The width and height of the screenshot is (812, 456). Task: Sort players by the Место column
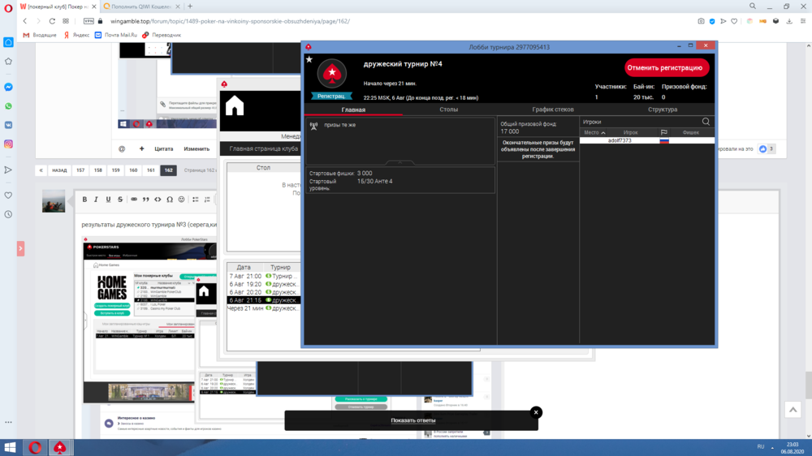594,132
